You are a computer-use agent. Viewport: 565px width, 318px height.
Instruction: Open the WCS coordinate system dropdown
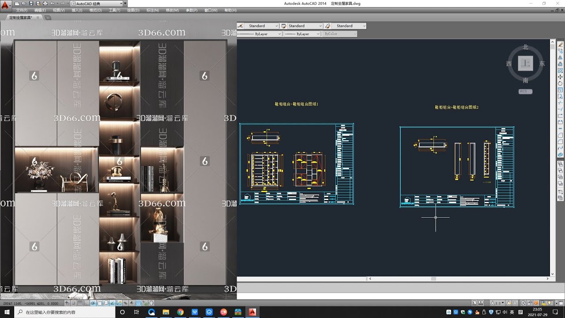point(525,91)
